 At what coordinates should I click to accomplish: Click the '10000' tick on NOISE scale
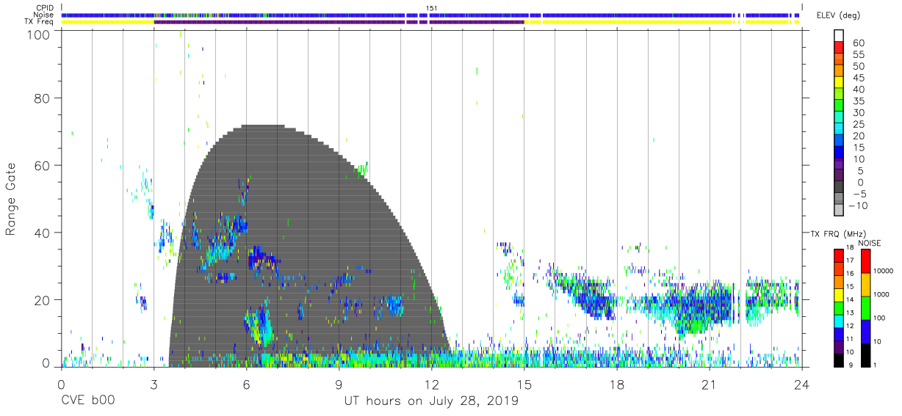coord(884,271)
